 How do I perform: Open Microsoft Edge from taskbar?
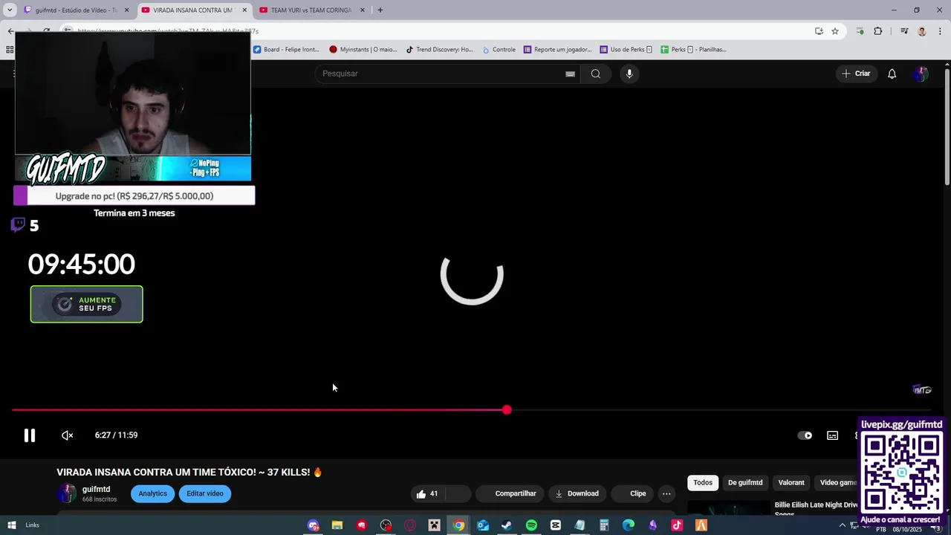point(629,525)
